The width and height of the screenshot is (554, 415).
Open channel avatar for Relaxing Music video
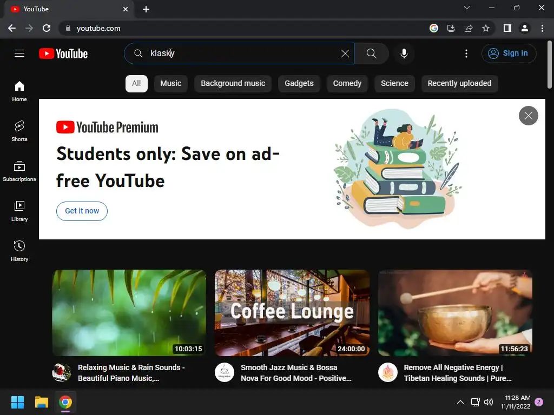[62, 372]
